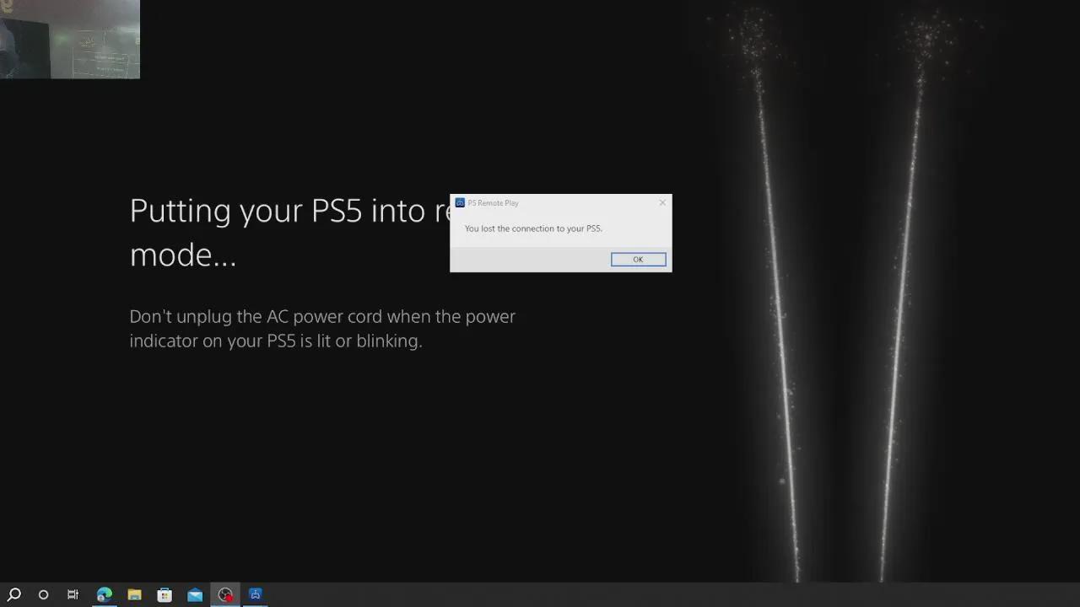Open File Explorer from the taskbar
1080x607 pixels.
134,595
